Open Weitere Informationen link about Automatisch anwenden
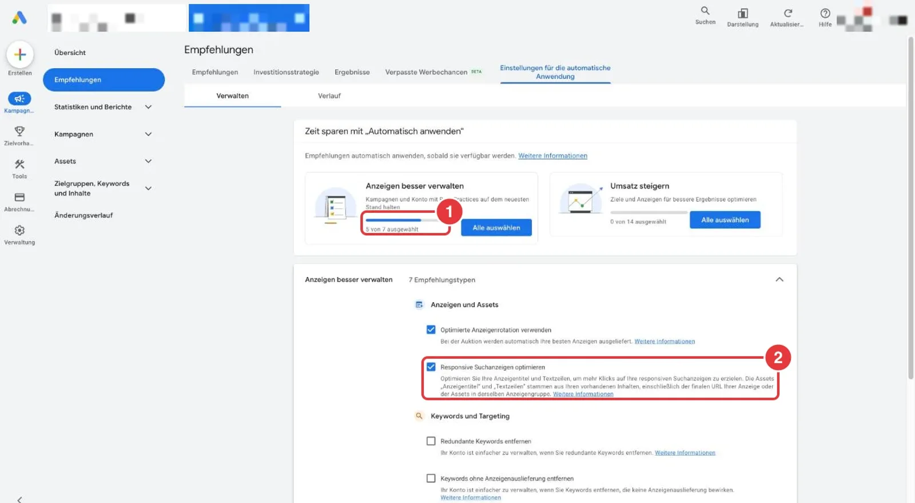 (552, 156)
